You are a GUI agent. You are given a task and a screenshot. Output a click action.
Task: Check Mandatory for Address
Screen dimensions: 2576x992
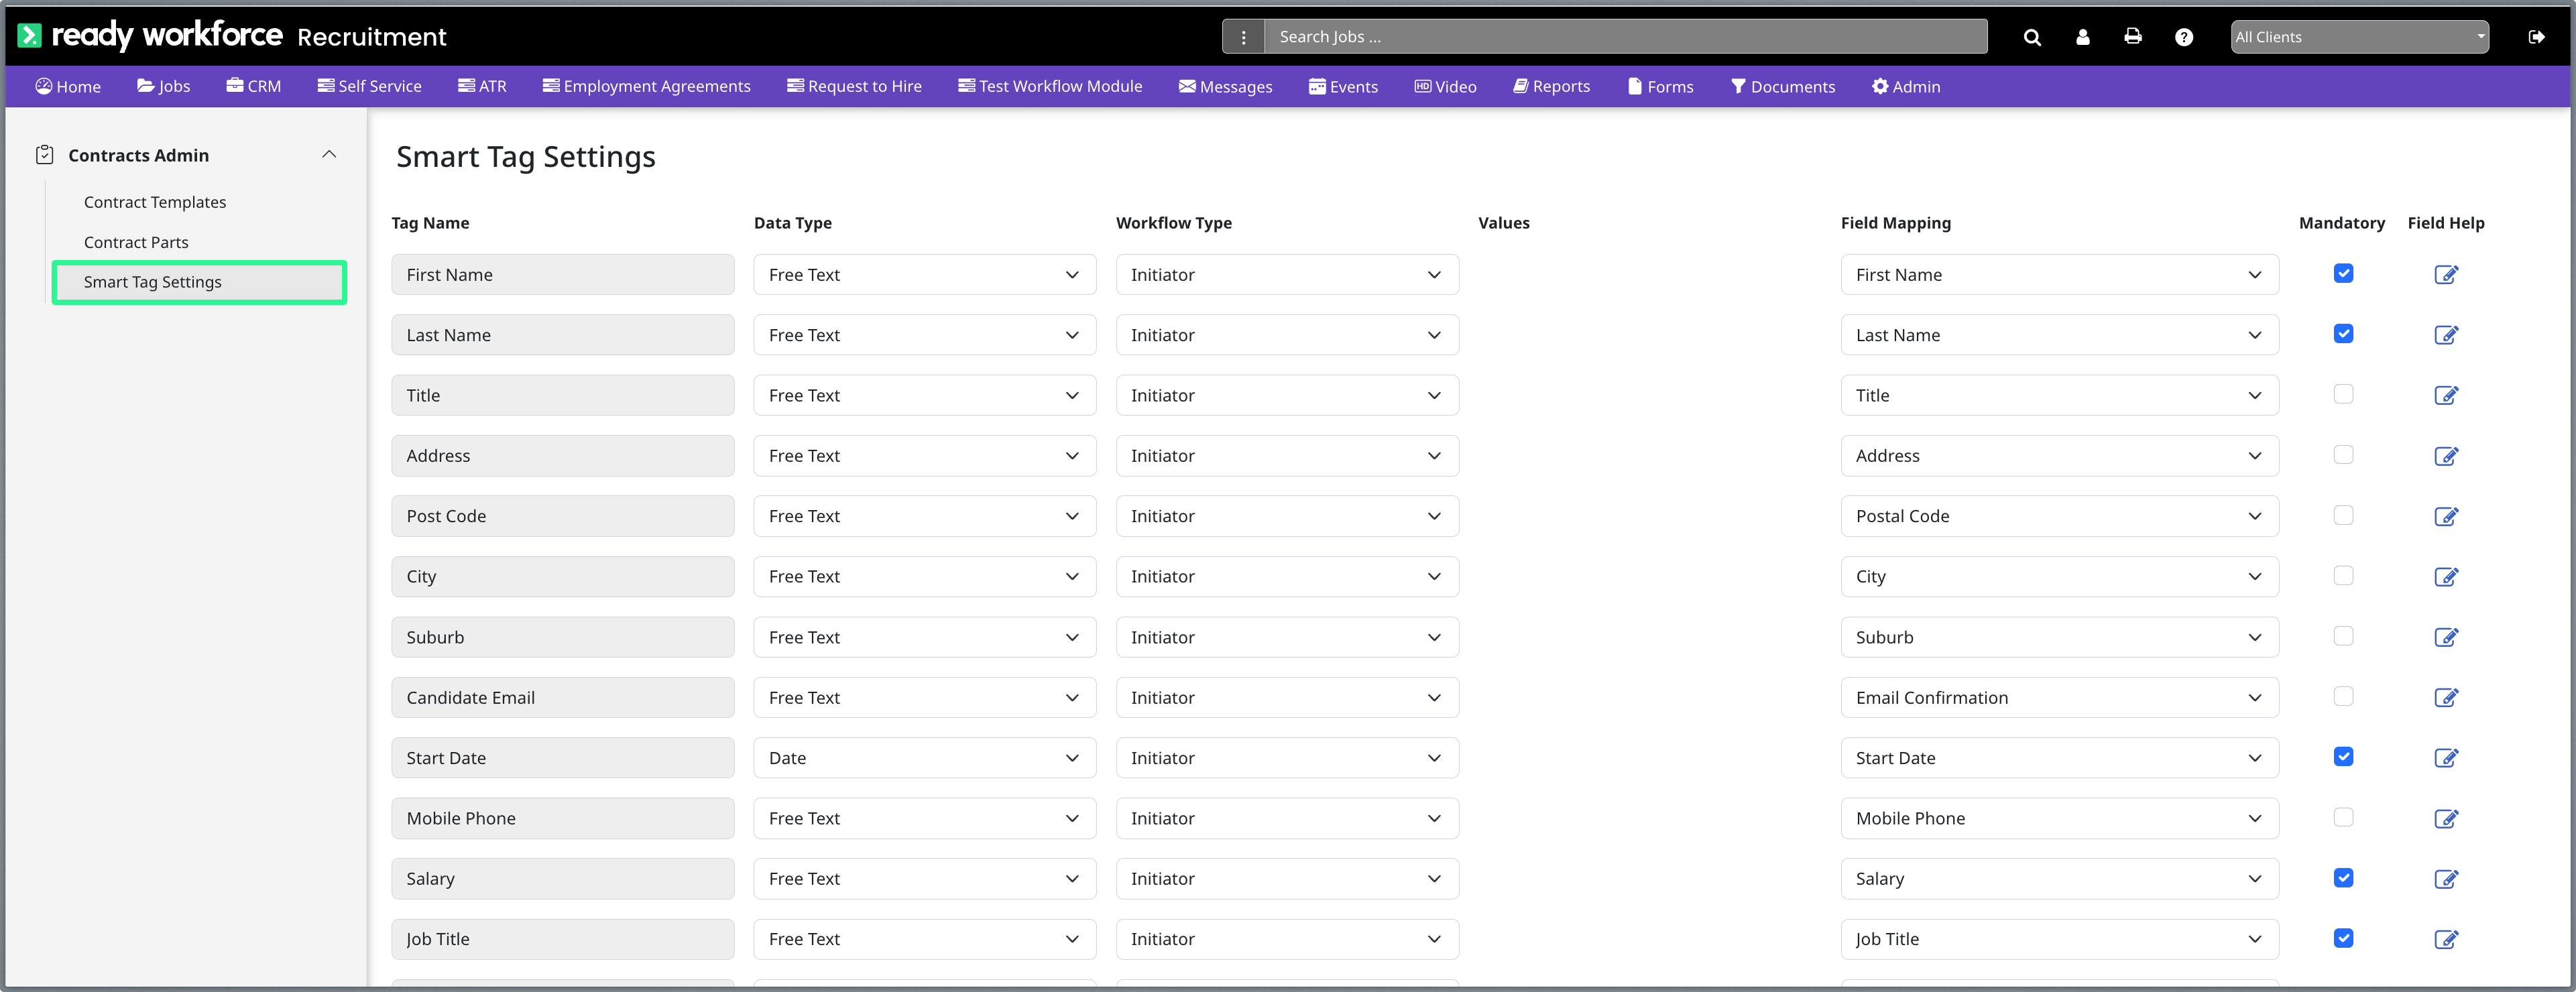pos(2343,454)
